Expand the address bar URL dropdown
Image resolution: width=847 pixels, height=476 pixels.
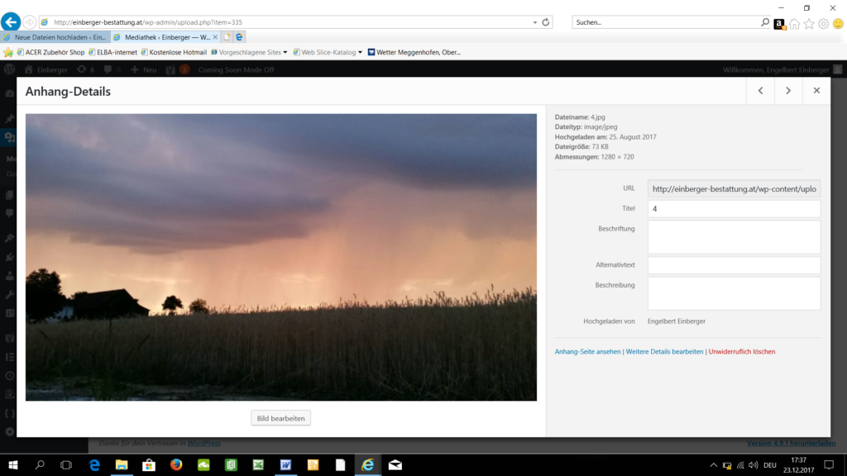535,22
